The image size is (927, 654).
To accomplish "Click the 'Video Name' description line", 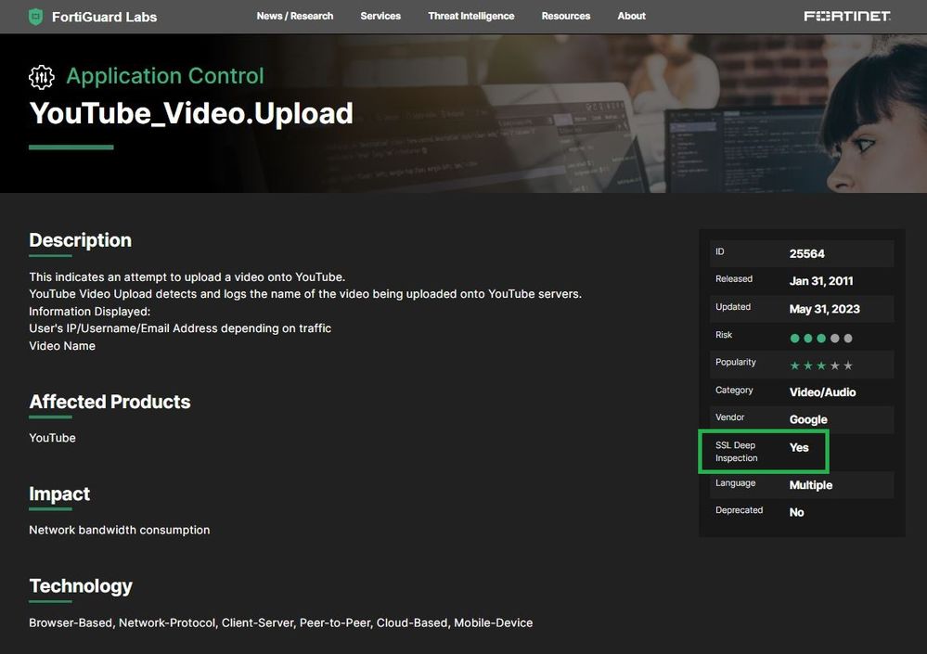I will 62,346.
